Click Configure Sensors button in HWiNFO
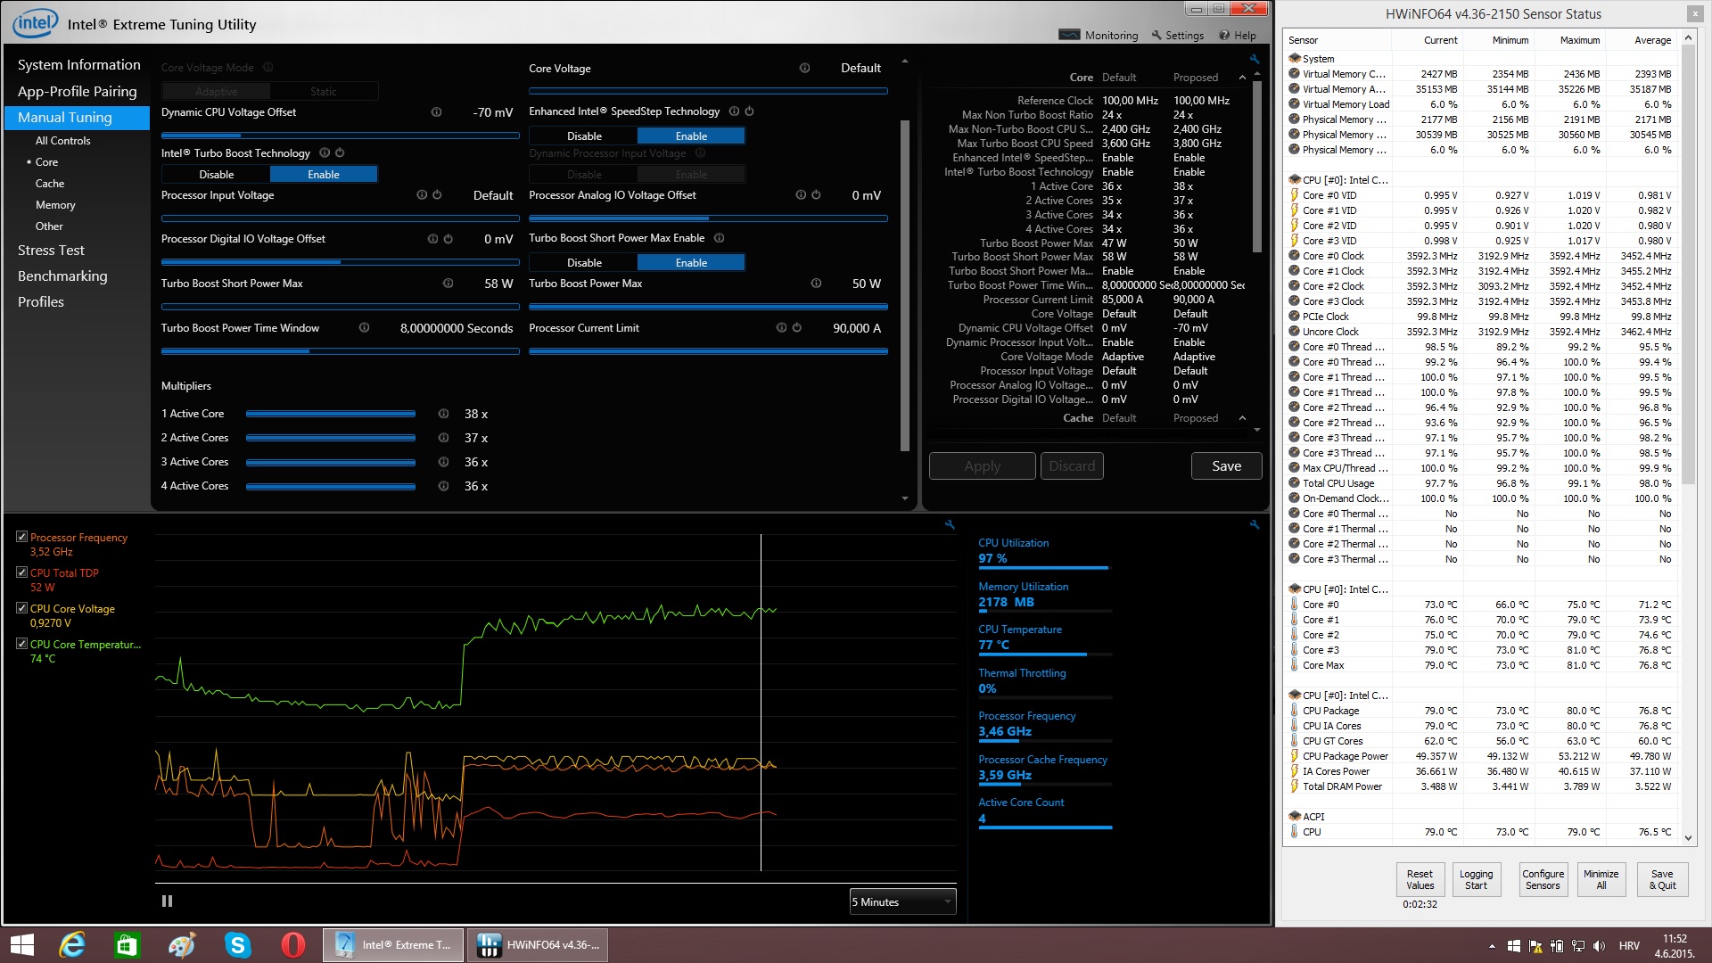 1543,879
